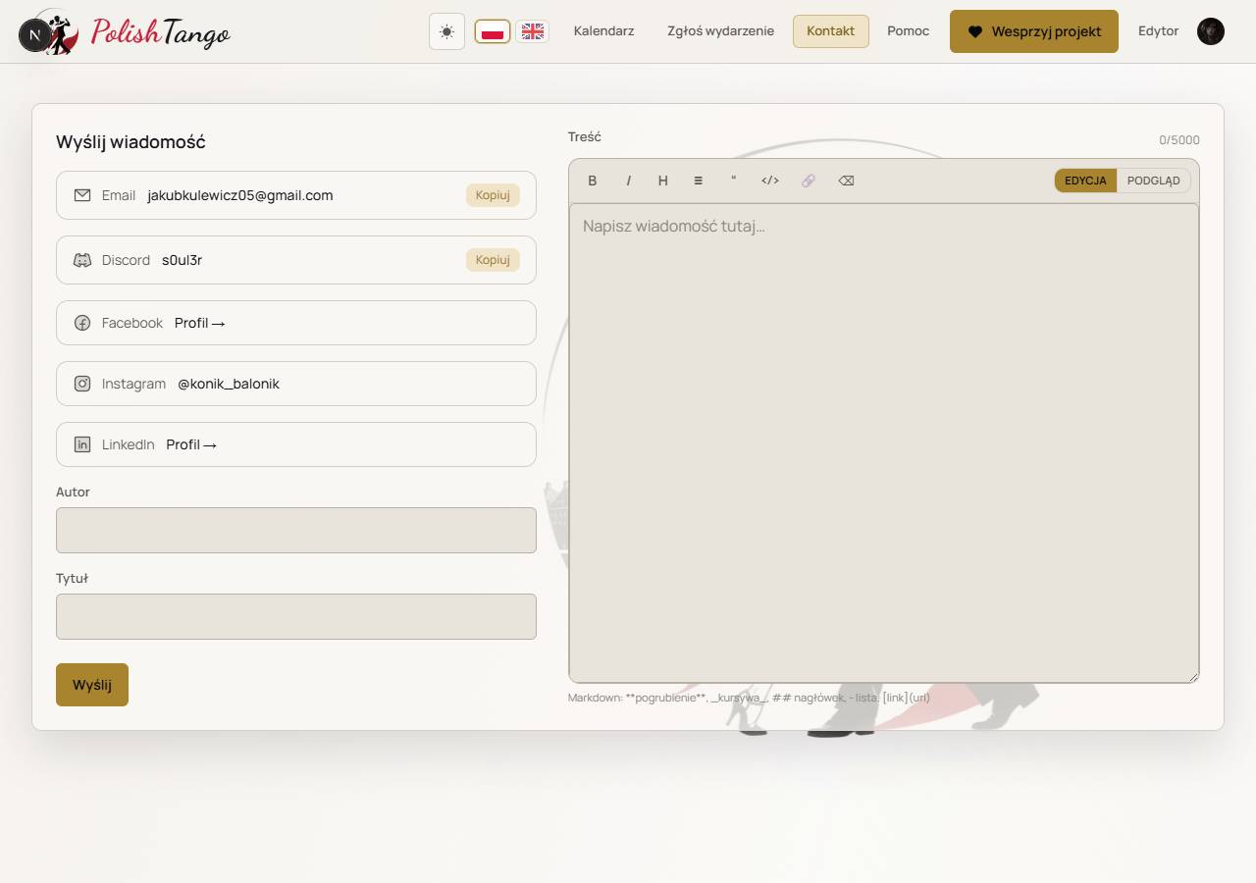Go to Zgłoś wydarzenie
This screenshot has height=883, width=1256.
(720, 31)
